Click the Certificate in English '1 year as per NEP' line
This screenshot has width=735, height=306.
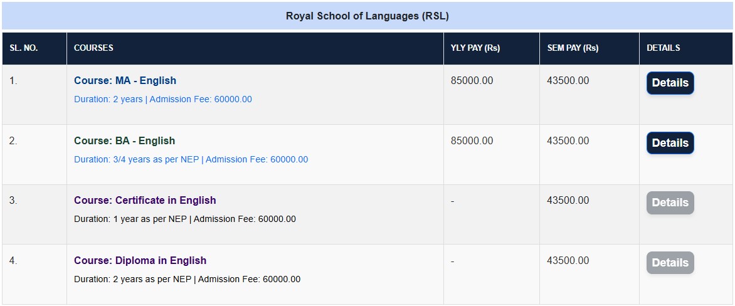[x=184, y=219]
